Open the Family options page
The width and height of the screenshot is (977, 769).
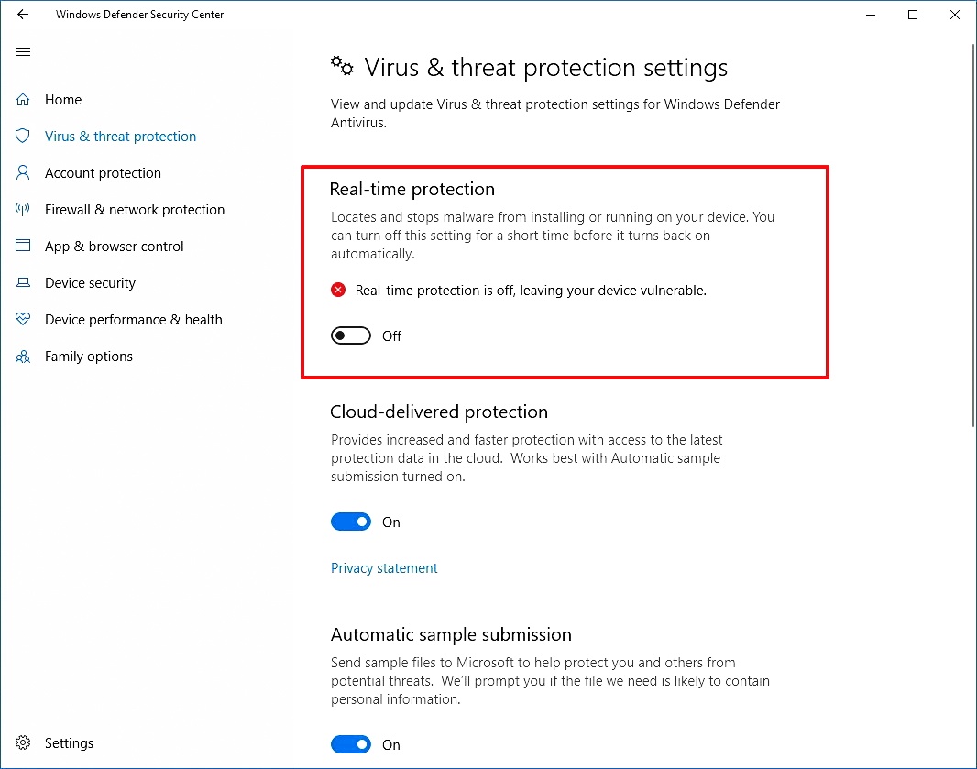89,357
